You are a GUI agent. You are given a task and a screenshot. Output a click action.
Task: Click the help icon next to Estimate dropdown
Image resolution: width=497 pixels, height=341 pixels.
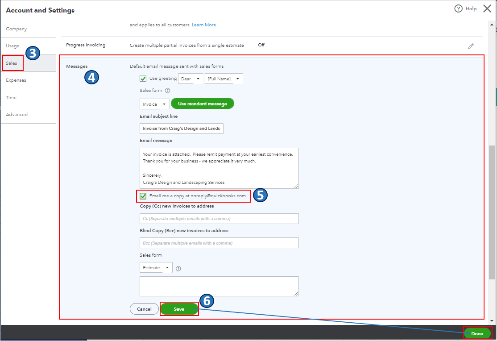179,268
